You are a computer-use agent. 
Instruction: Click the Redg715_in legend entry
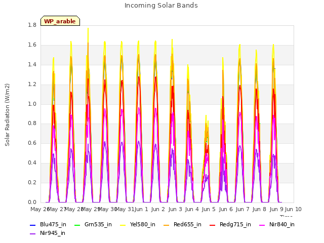point(230,224)
